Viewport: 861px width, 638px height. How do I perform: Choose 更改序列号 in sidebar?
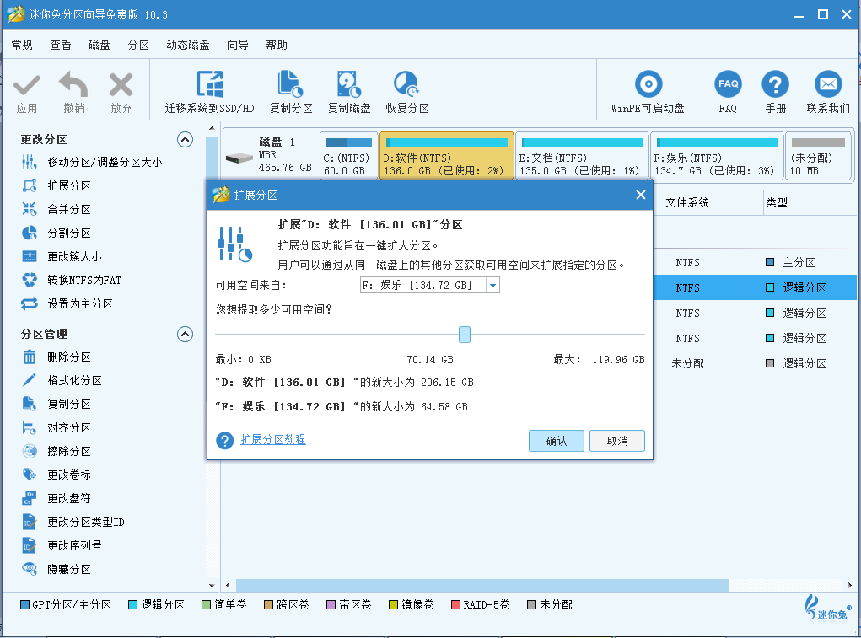click(62, 545)
